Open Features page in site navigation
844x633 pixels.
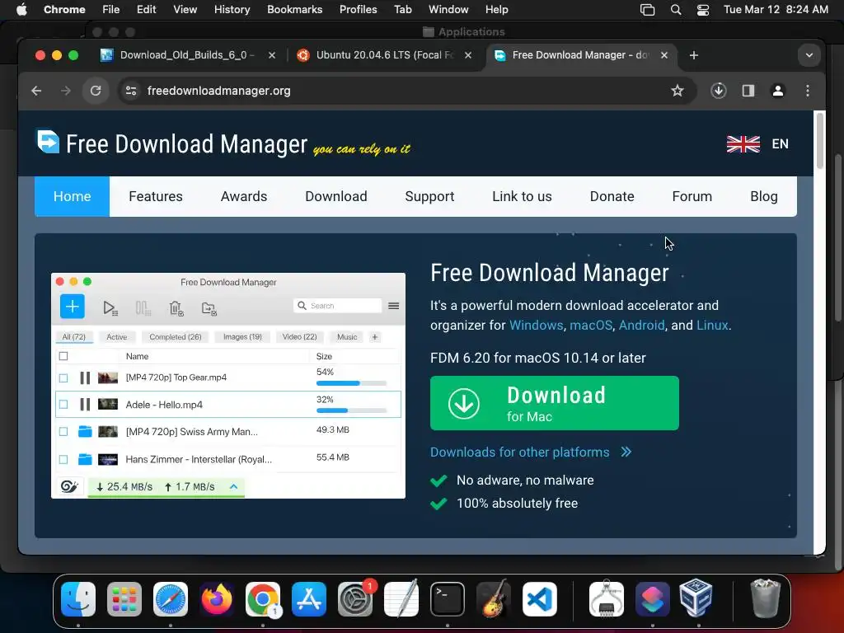click(x=156, y=196)
